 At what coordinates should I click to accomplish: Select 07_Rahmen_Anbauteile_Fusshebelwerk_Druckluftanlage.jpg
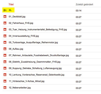[39, 55]
